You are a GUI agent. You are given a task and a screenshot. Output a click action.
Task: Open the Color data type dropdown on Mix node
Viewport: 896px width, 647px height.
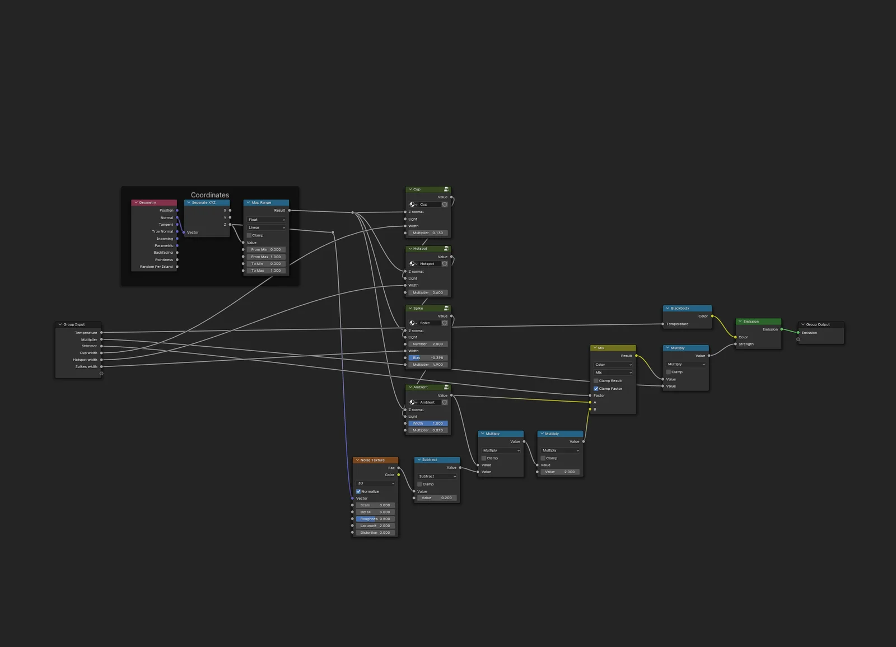[x=613, y=365]
